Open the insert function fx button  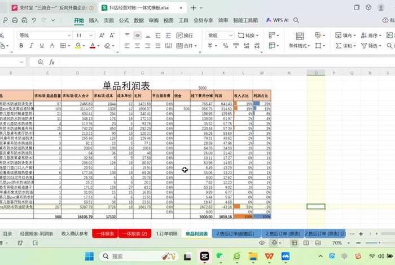52,62
